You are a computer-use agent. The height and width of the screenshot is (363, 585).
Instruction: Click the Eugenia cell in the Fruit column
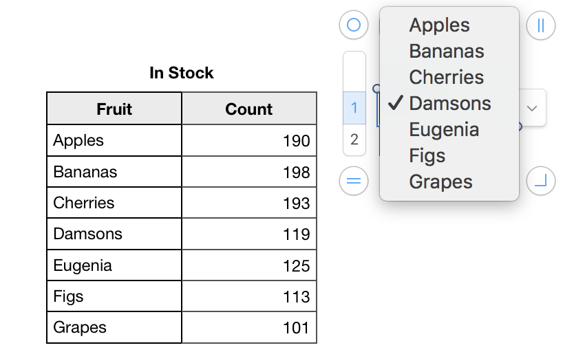[x=114, y=265]
